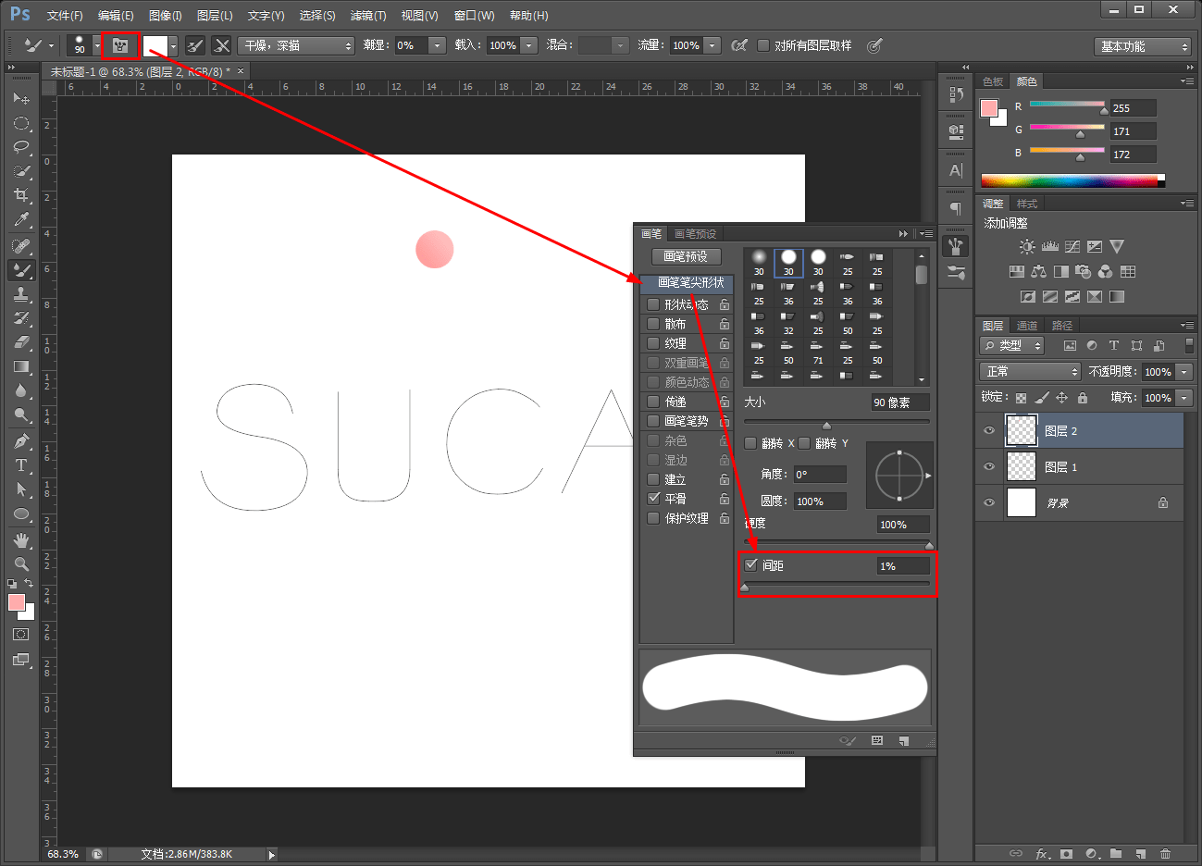Select the Mixer Brush tool in toolbox

pyautogui.click(x=21, y=270)
